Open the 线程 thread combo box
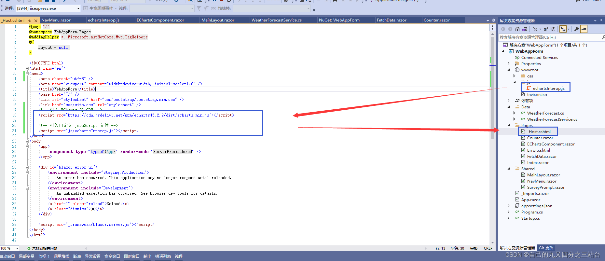Image resolution: width=605 pixels, height=261 pixels. click(x=162, y=8)
